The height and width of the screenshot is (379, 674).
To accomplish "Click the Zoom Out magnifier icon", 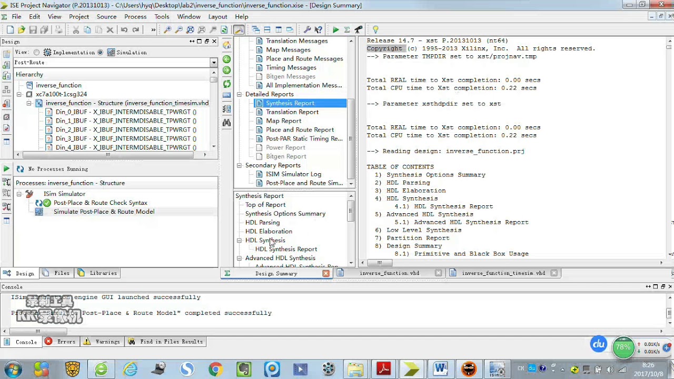I will click(x=179, y=30).
